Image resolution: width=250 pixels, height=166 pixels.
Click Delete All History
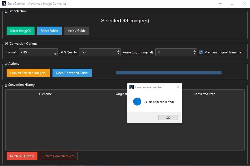(22, 156)
